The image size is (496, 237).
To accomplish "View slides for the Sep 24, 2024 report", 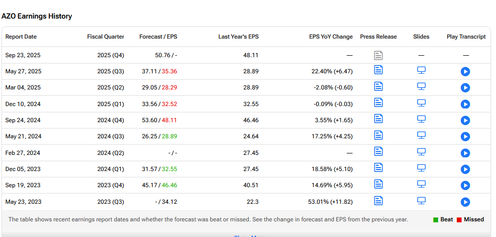I will pos(421,119).
